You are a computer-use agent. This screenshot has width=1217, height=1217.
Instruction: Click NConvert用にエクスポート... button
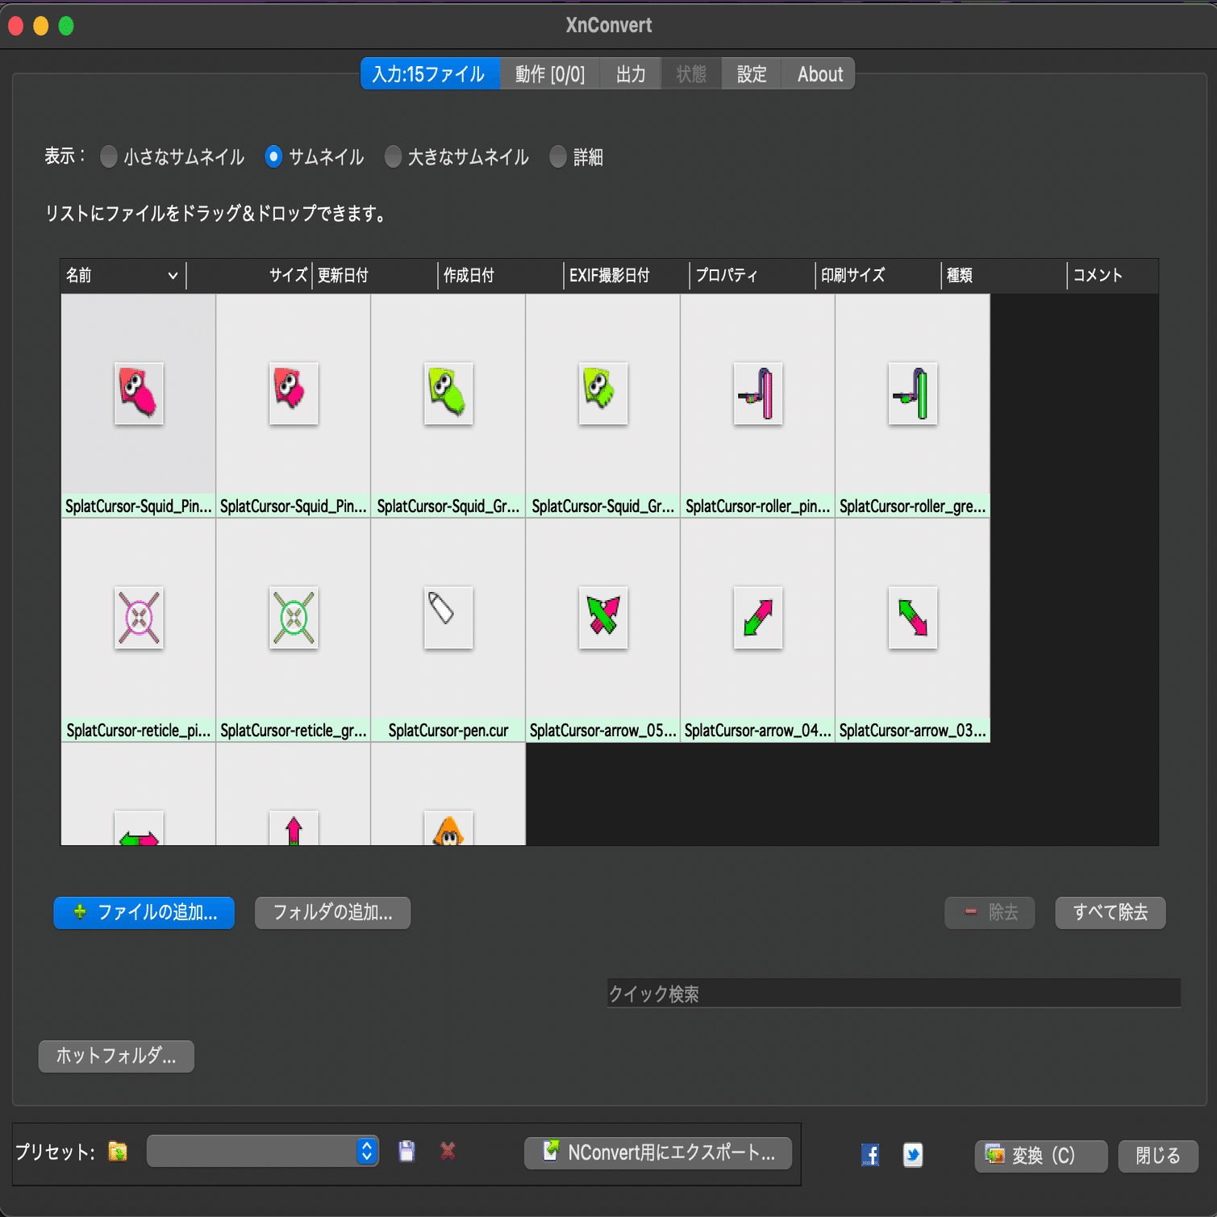tap(658, 1153)
